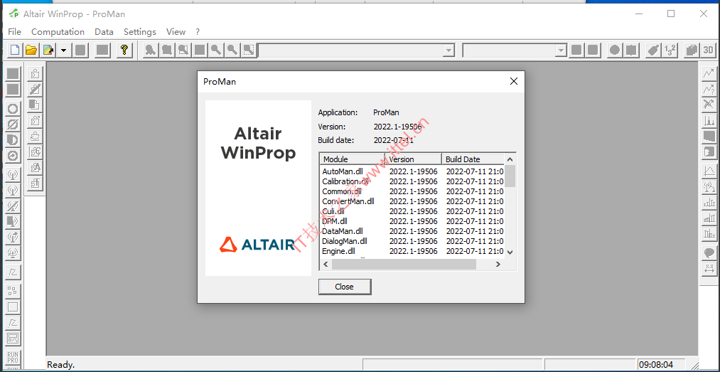Select the DataMan.dll row
720x372 pixels.
coord(412,231)
